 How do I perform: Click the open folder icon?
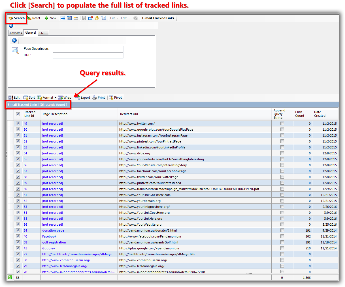click(76, 18)
